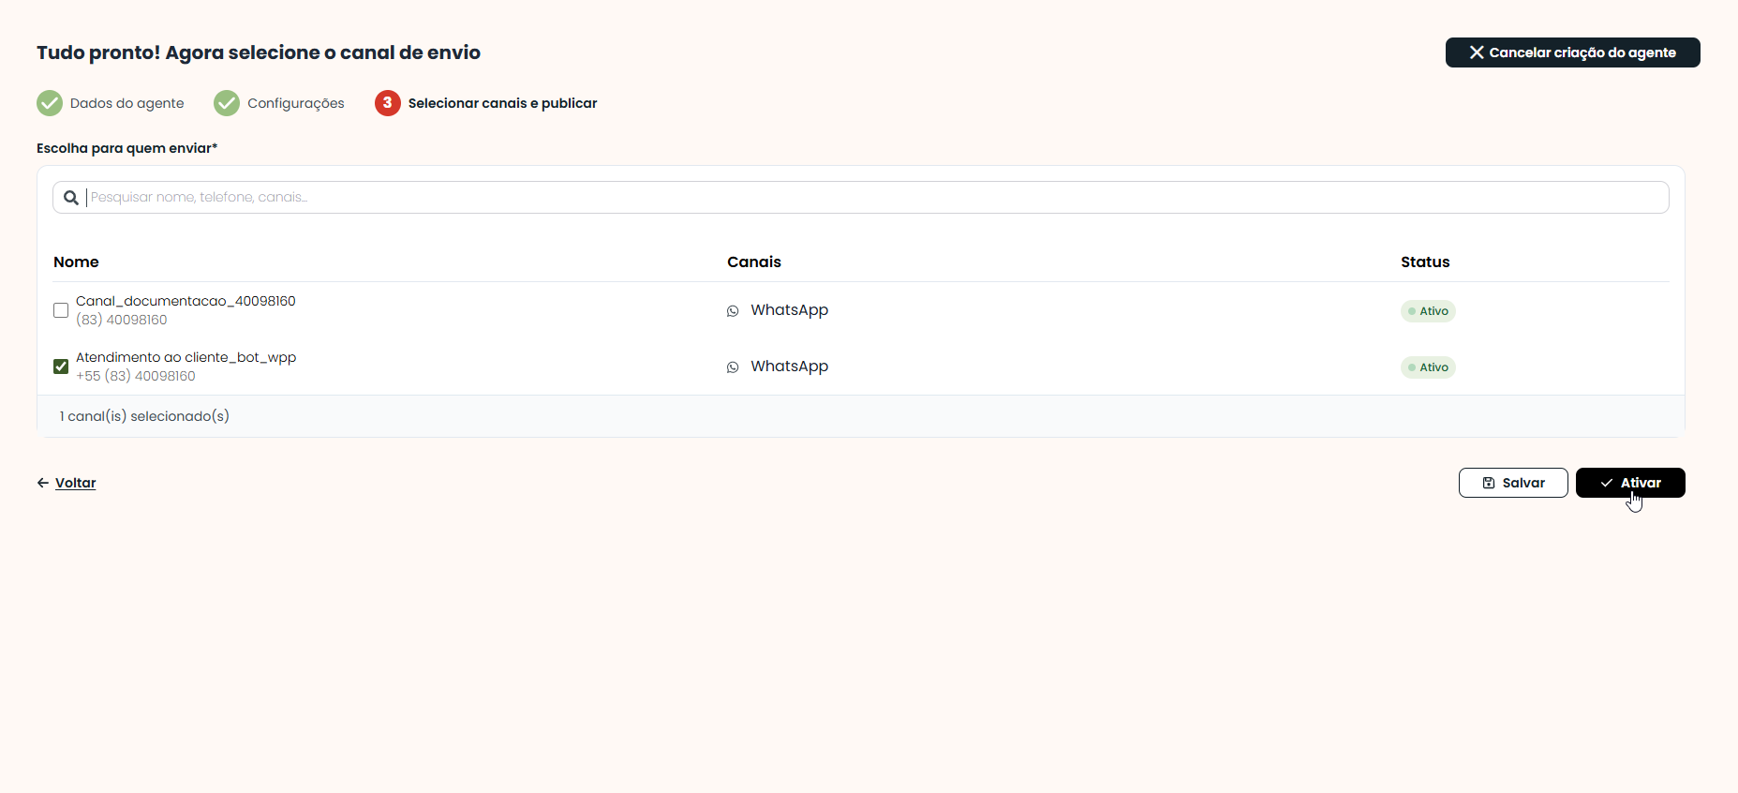The height and width of the screenshot is (793, 1738).
Task: Check the Canal_documentacao_40098160 checkbox
Action: pyautogui.click(x=61, y=310)
